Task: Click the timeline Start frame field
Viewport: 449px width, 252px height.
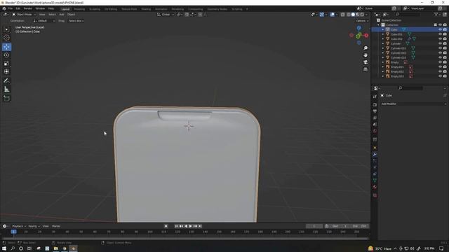Action: 340,226
